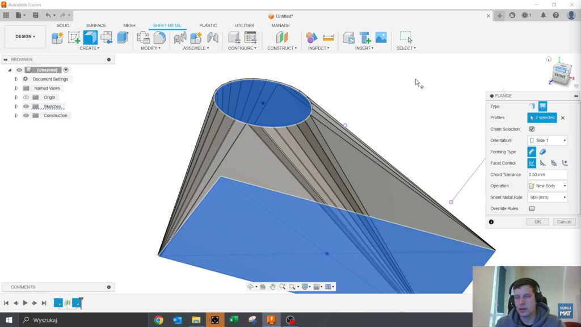Select the second Forming Type option in Flange dialog
This screenshot has width=581, height=327.
[544, 152]
